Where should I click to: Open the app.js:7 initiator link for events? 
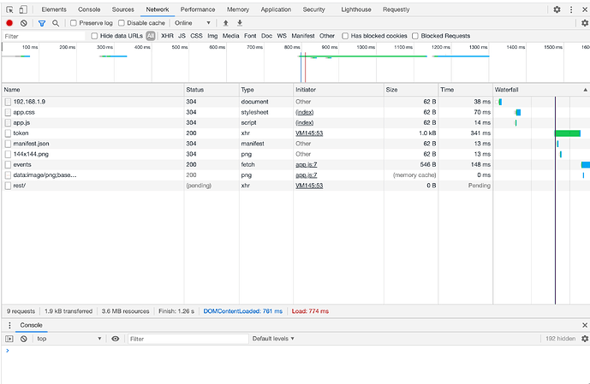click(306, 164)
